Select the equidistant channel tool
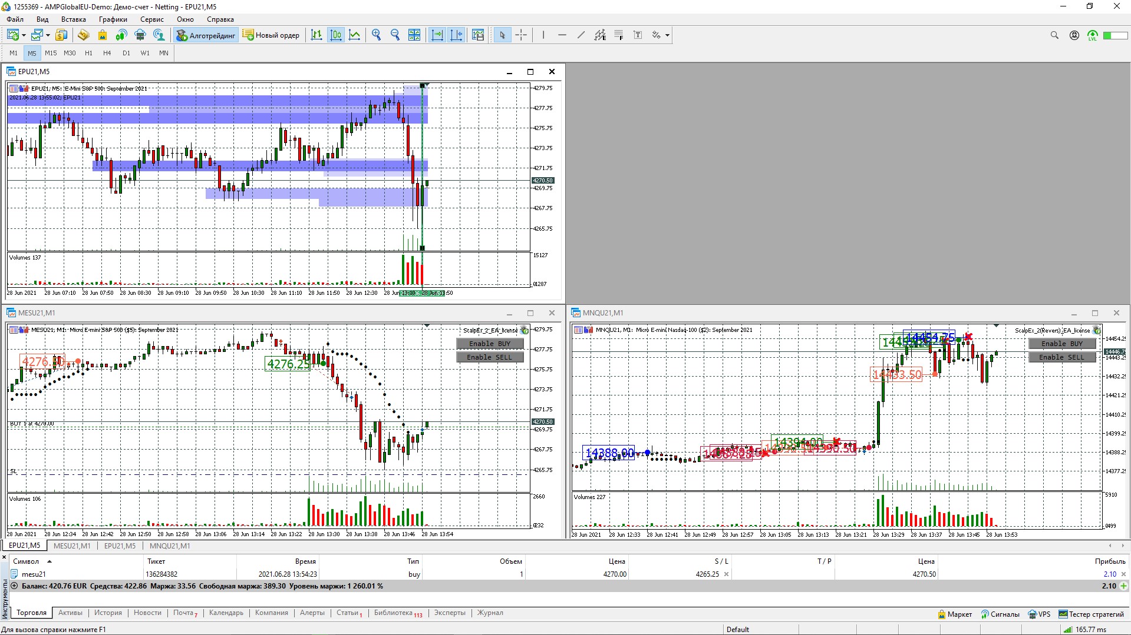 pyautogui.click(x=600, y=35)
